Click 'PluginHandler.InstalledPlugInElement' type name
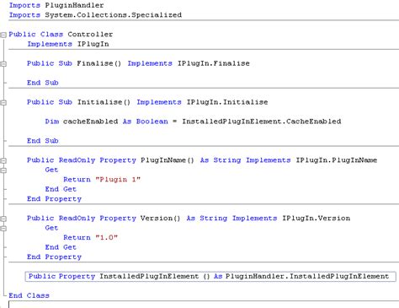Viewport: 399px width, 308px height. (x=307, y=276)
